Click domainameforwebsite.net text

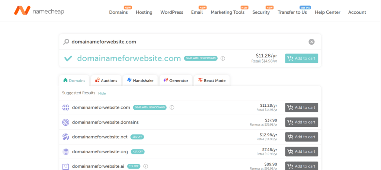[x=100, y=137]
